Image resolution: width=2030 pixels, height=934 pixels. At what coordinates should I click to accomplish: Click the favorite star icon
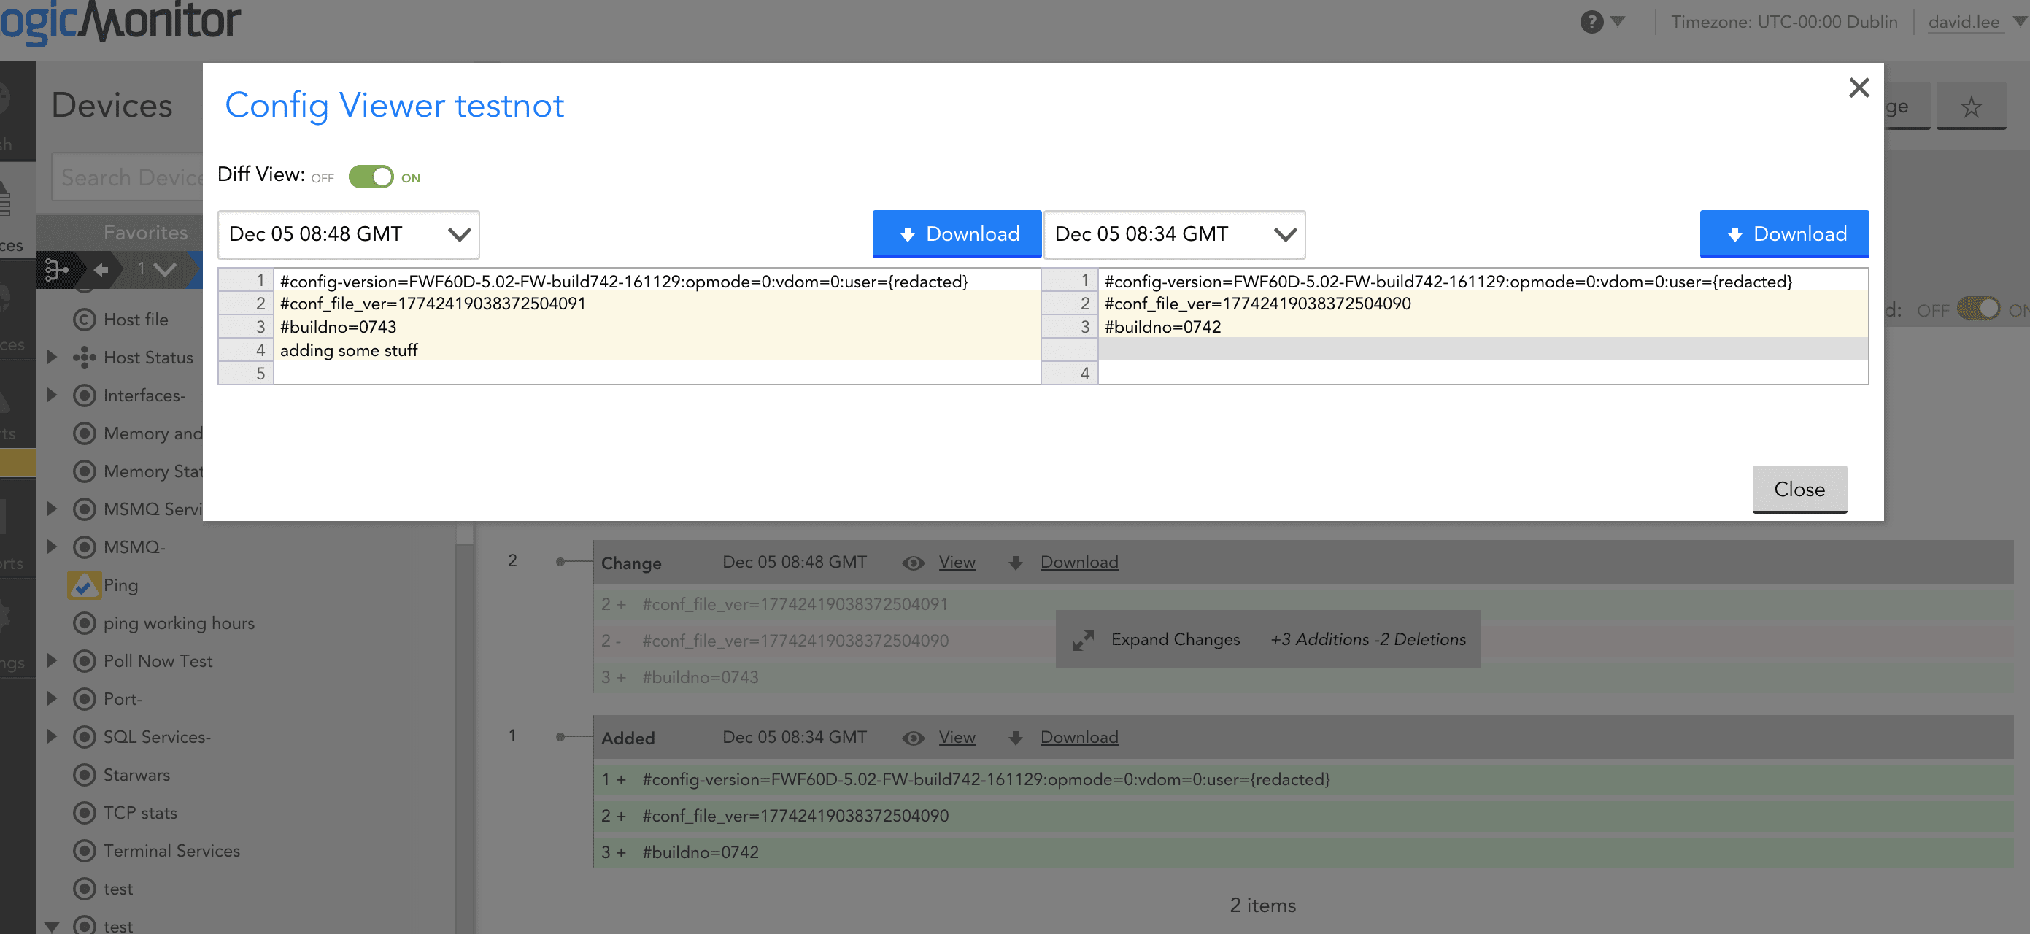point(1971,107)
